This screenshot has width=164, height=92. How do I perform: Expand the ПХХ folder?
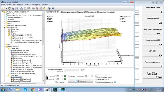tap(5, 45)
